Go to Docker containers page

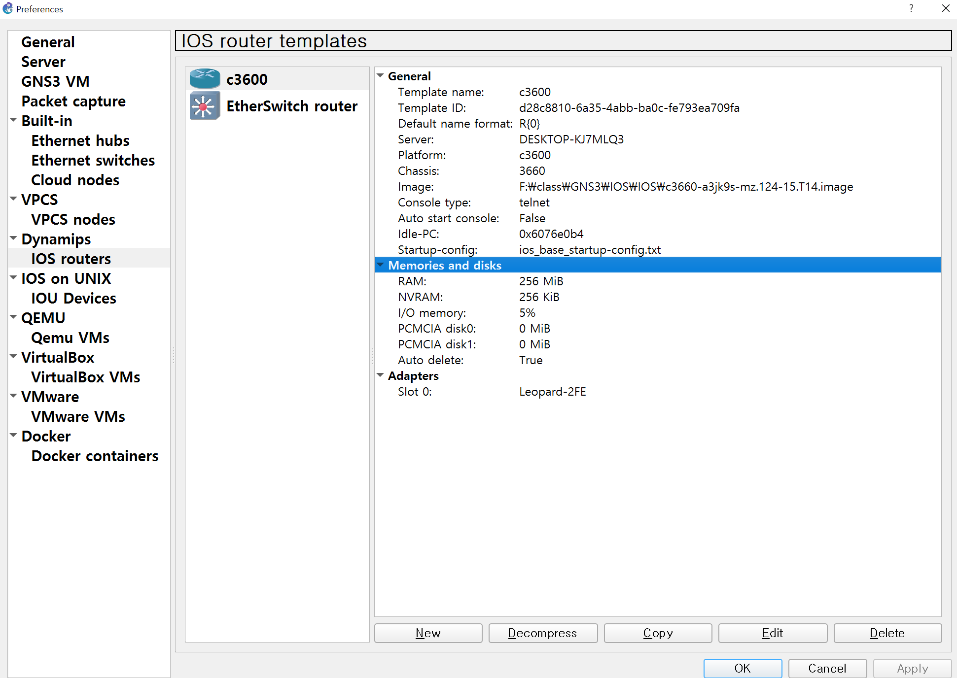click(x=95, y=456)
